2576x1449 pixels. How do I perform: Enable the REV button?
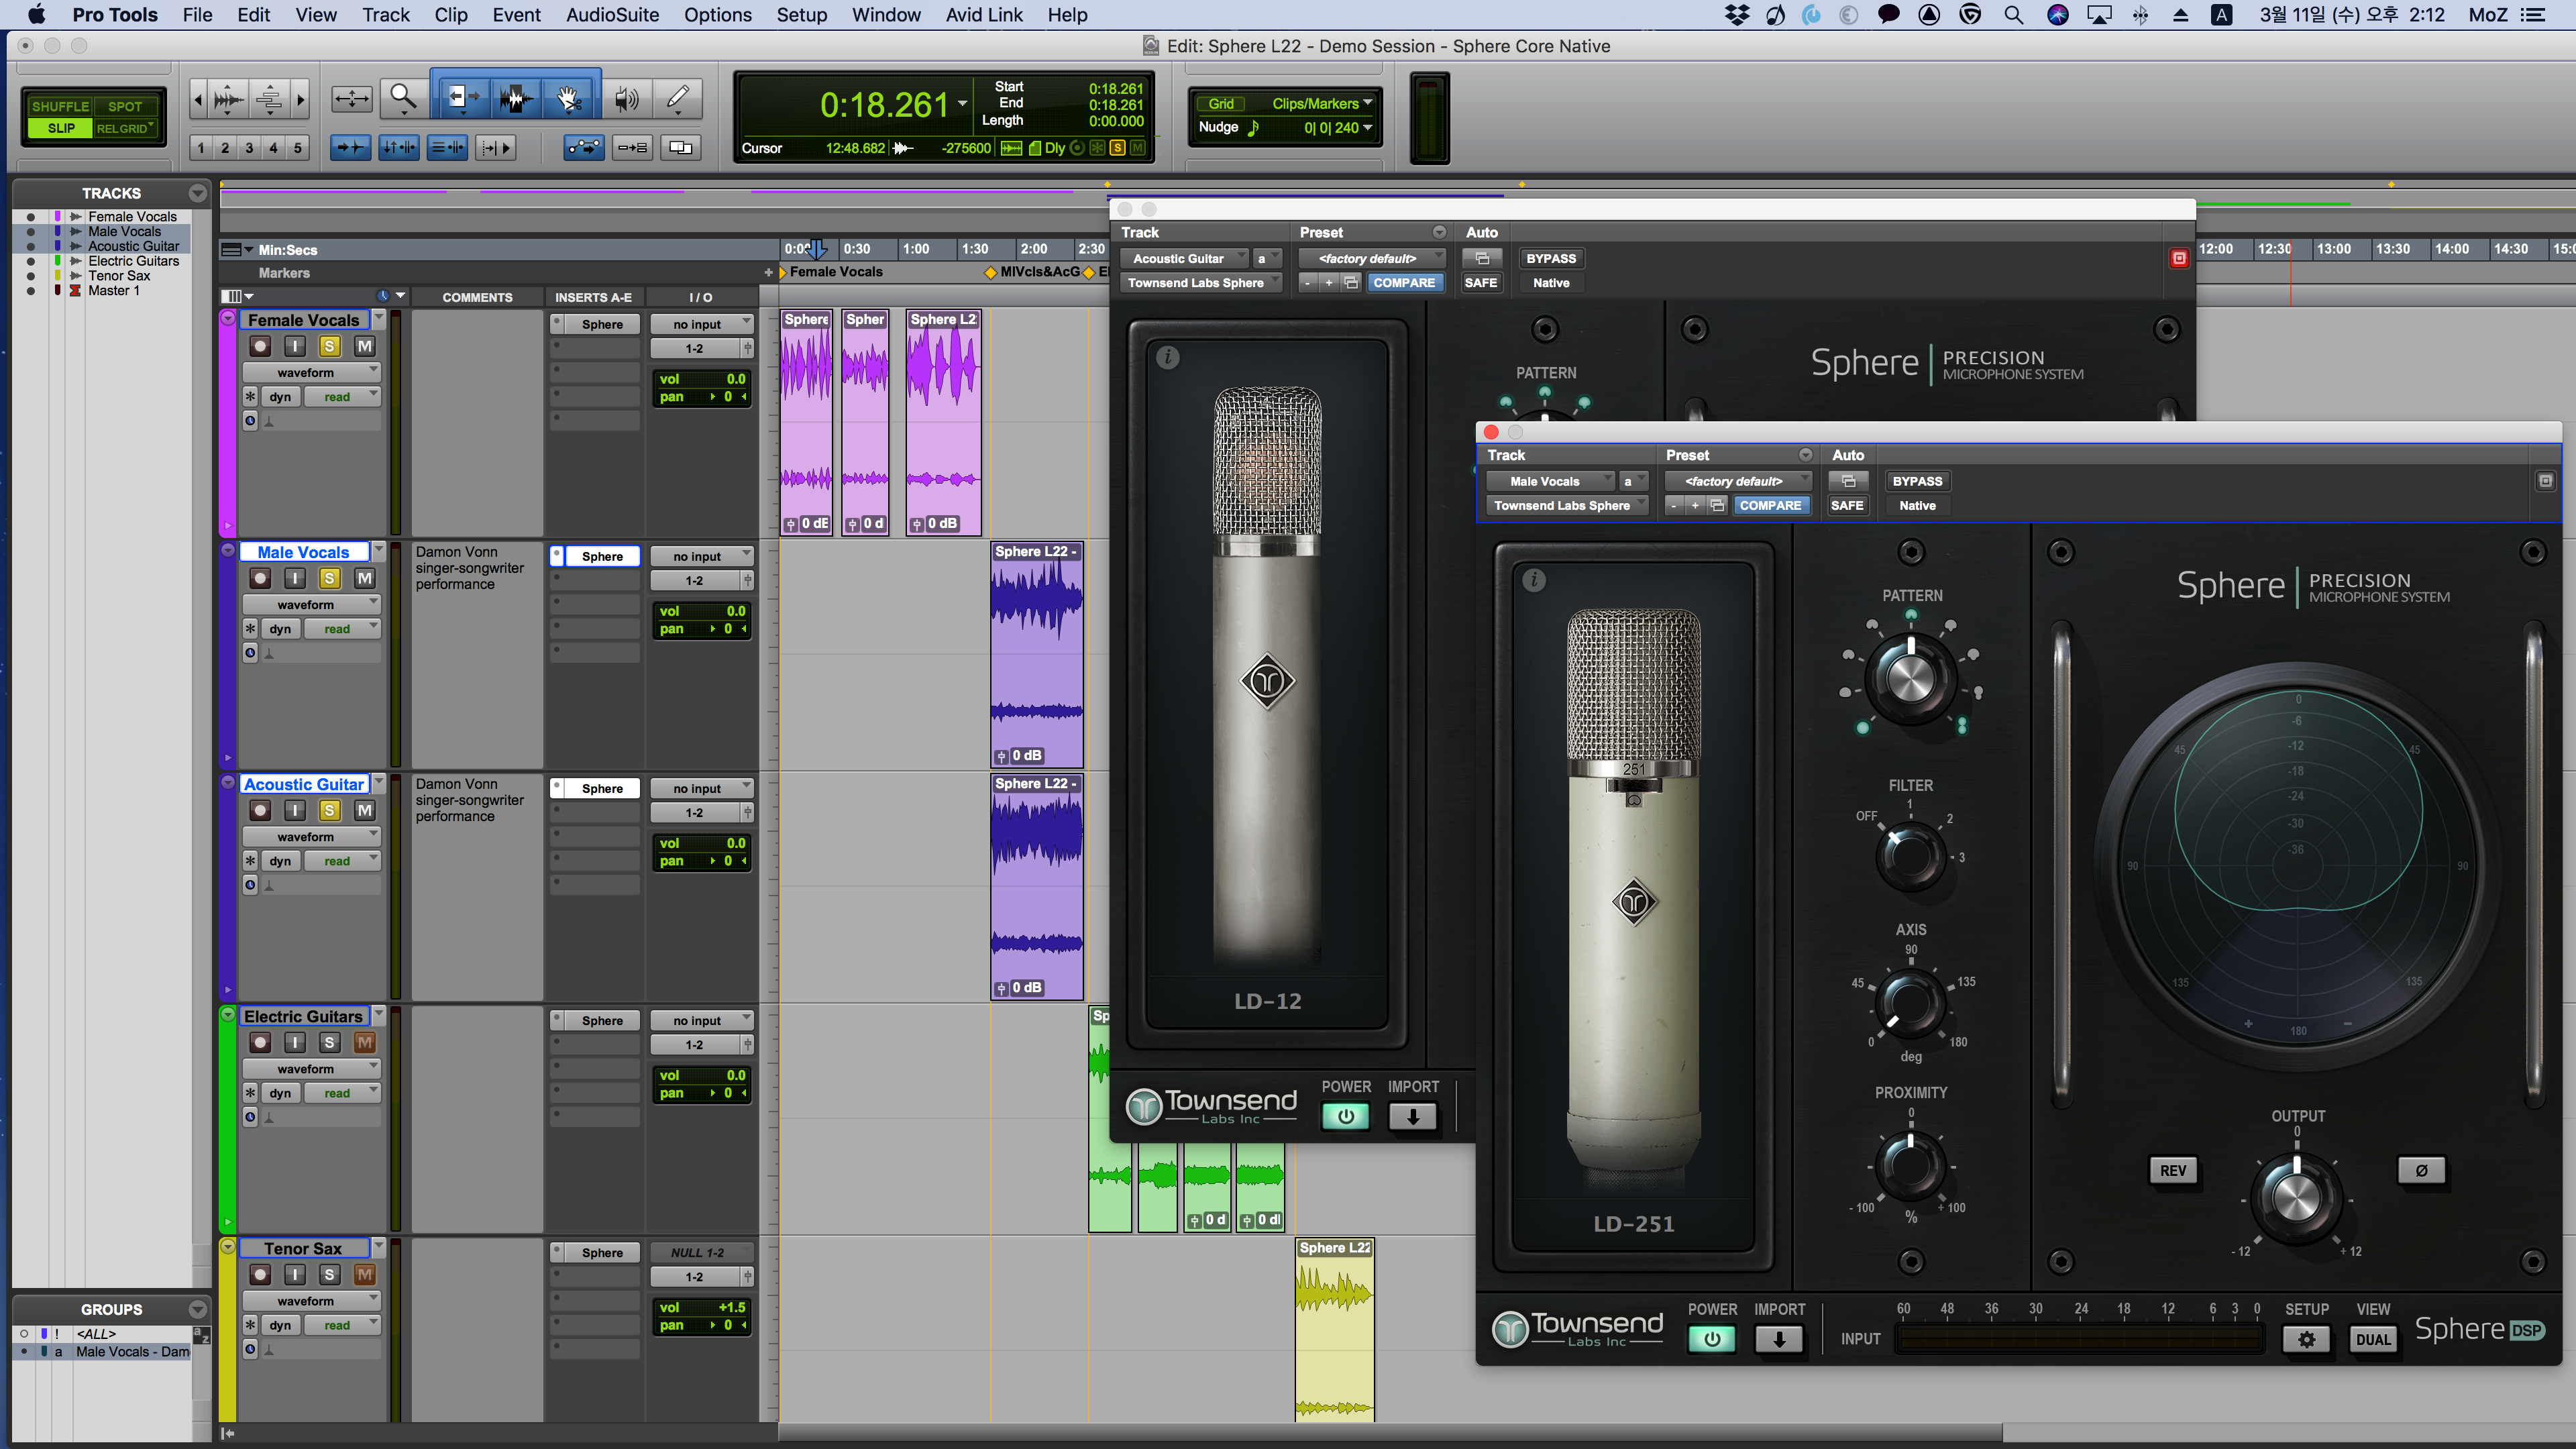click(2173, 1170)
